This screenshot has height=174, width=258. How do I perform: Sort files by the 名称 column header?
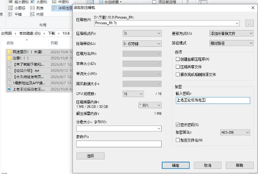tap(10, 43)
